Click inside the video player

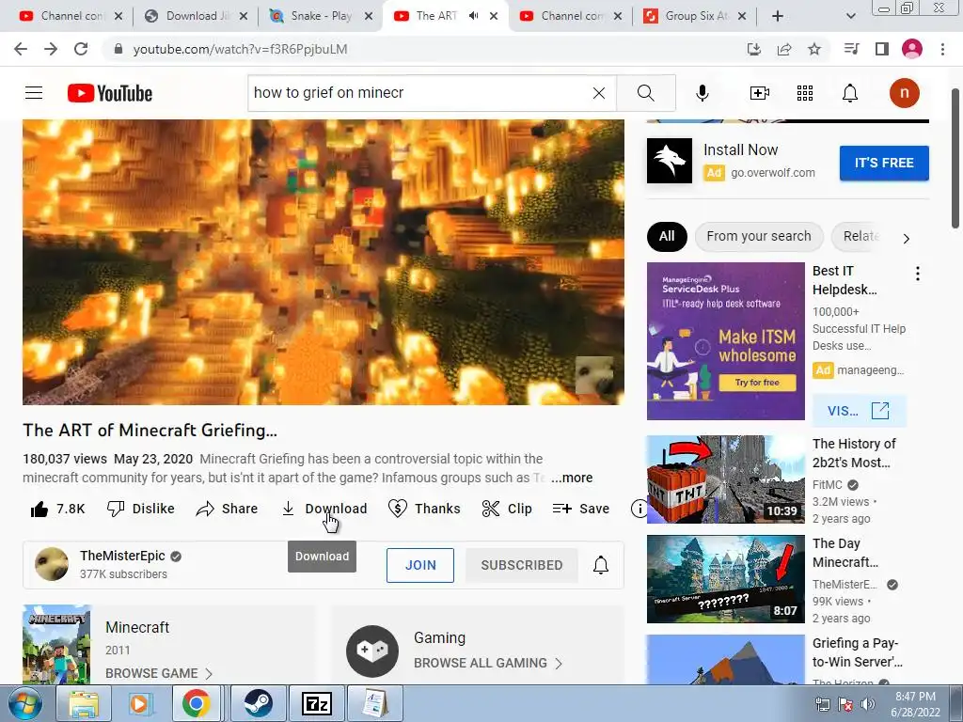pyautogui.click(x=324, y=262)
